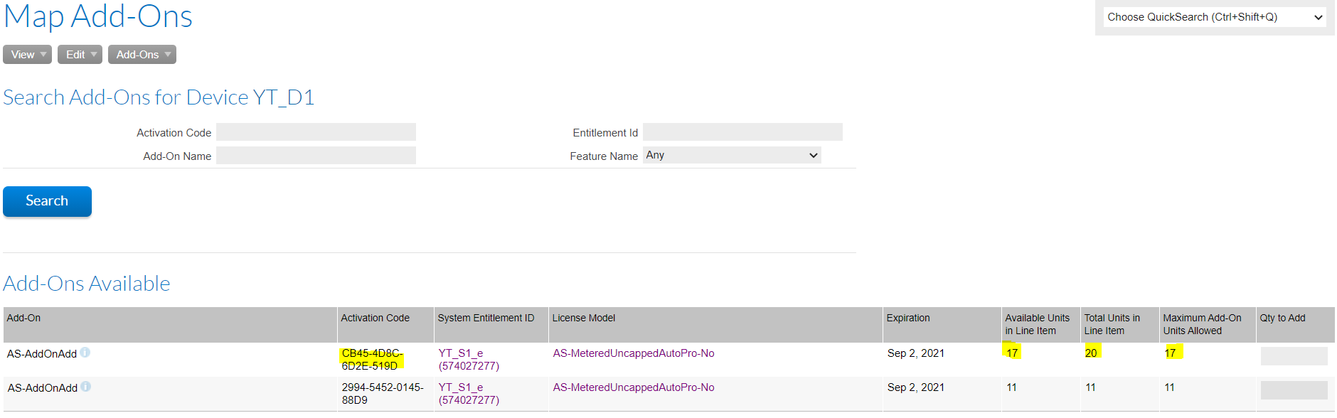Open AS-MeteredUncappedAutoPro-No link in second row
This screenshot has width=1337, height=418.
[634, 387]
